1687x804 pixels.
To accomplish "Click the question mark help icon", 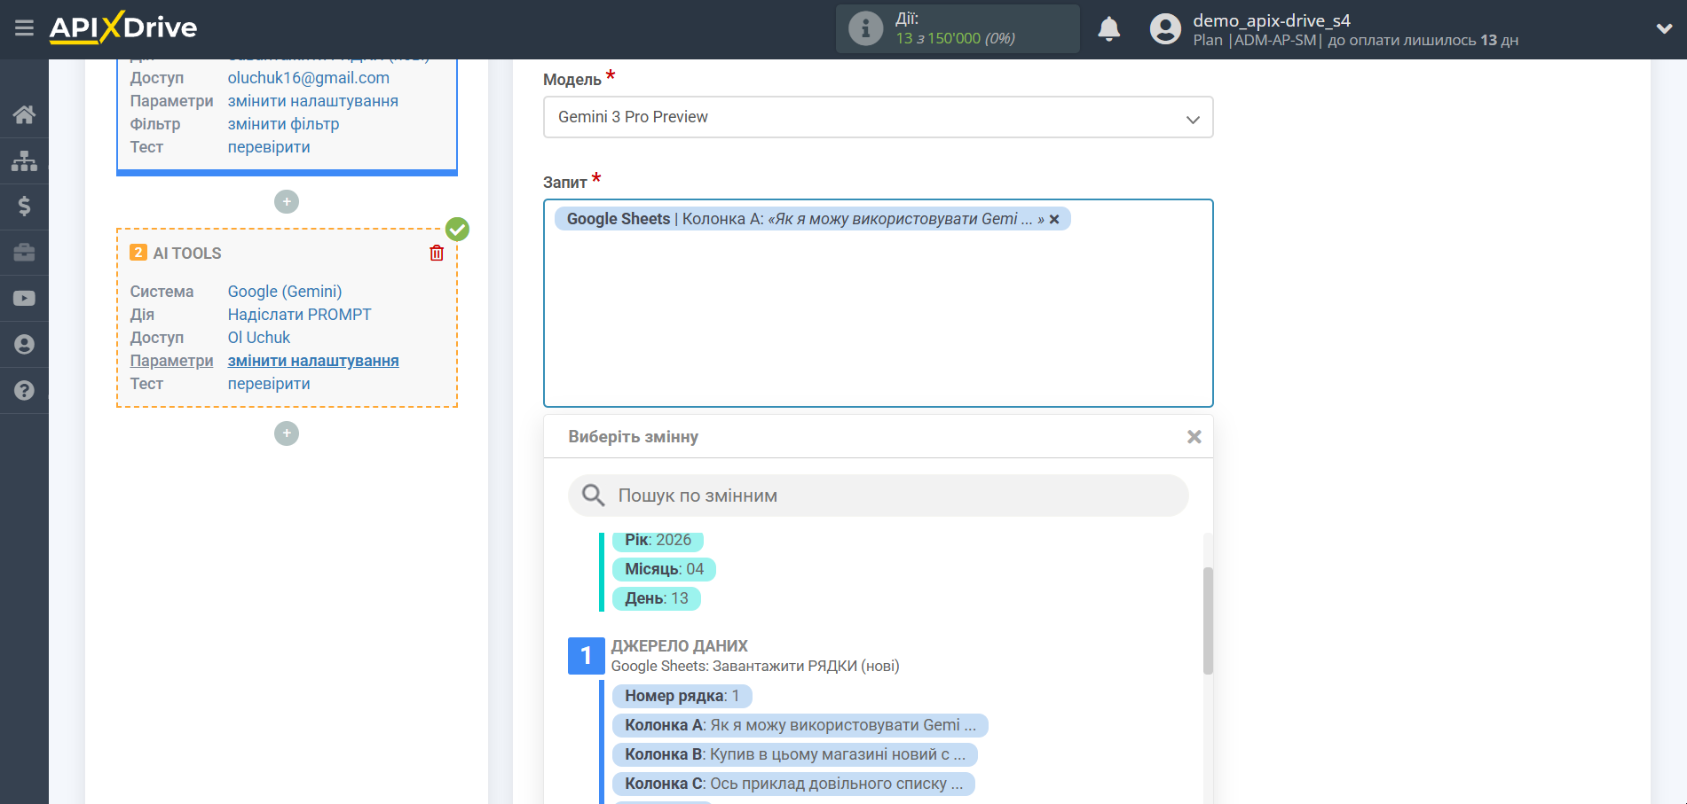I will pyautogui.click(x=24, y=391).
